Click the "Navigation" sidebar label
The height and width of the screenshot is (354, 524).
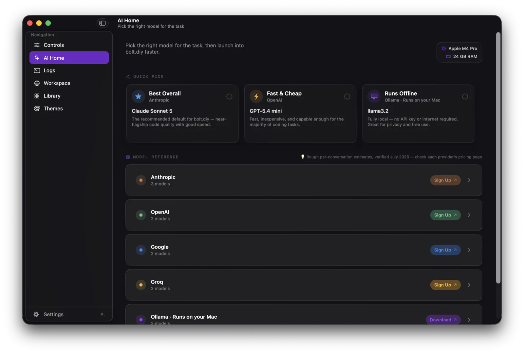[43, 35]
